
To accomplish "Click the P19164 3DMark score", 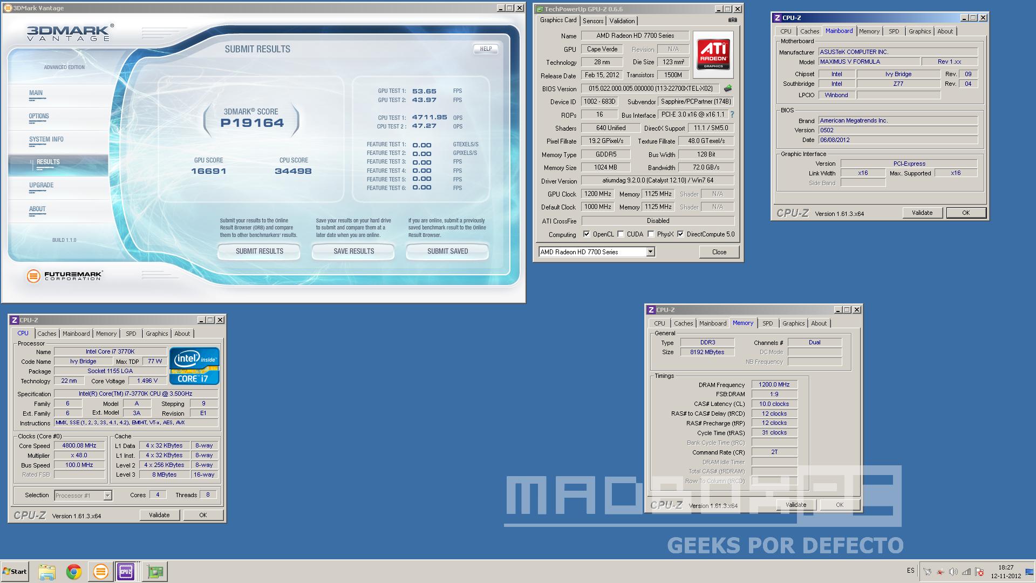I will click(x=252, y=123).
